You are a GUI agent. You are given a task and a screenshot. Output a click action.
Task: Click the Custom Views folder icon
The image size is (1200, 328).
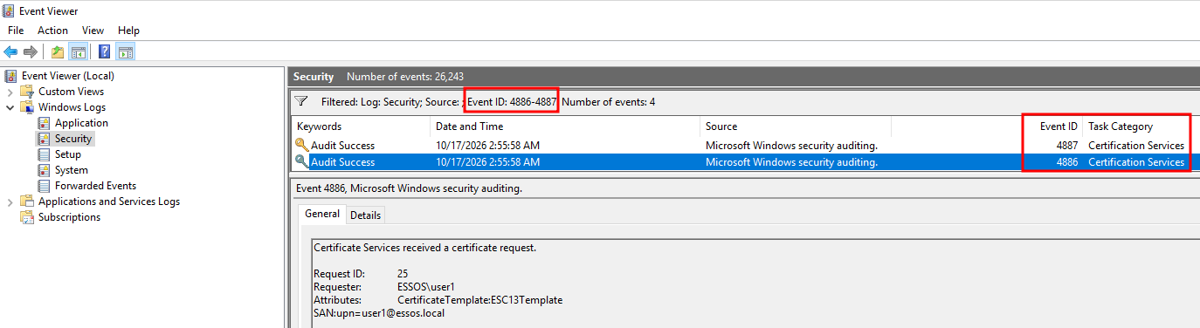pyautogui.click(x=27, y=92)
